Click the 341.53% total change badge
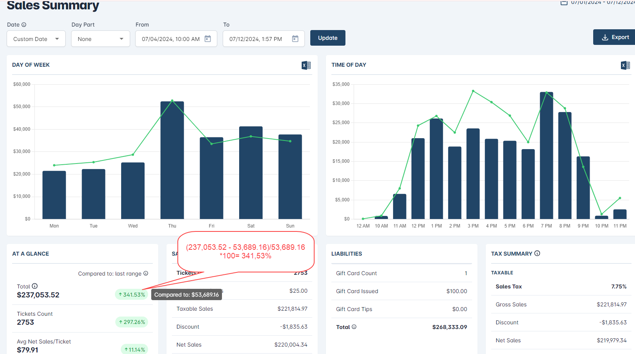Viewport: 635px width, 354px height. coord(132,295)
